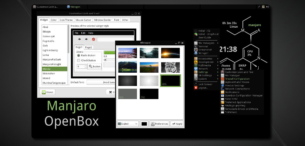Viewport: 305px width, 146px height.
Task: Switch to the Mouse Cursor tab
Action: point(83,20)
